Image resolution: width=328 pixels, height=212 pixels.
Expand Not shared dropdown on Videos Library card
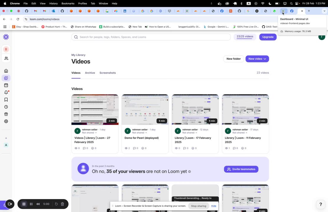pos(89,133)
